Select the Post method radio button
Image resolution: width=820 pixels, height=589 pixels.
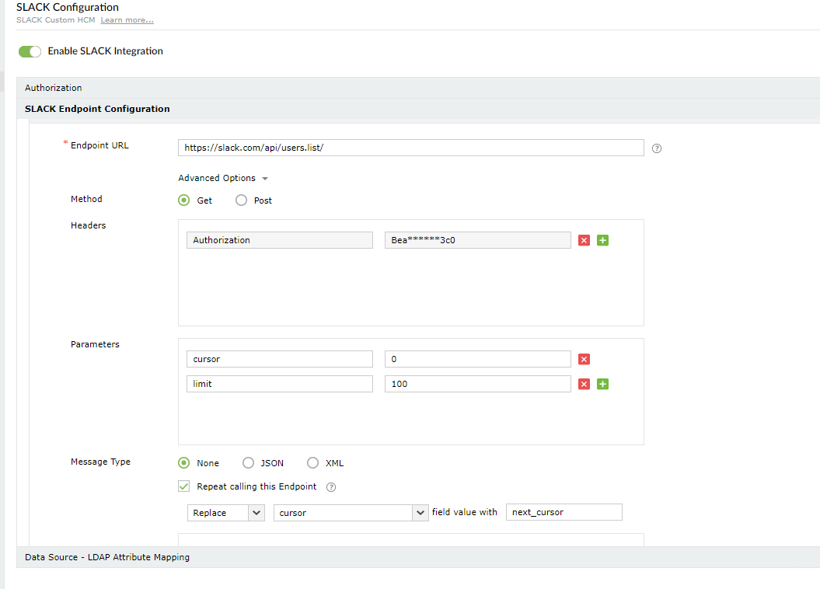click(x=241, y=200)
